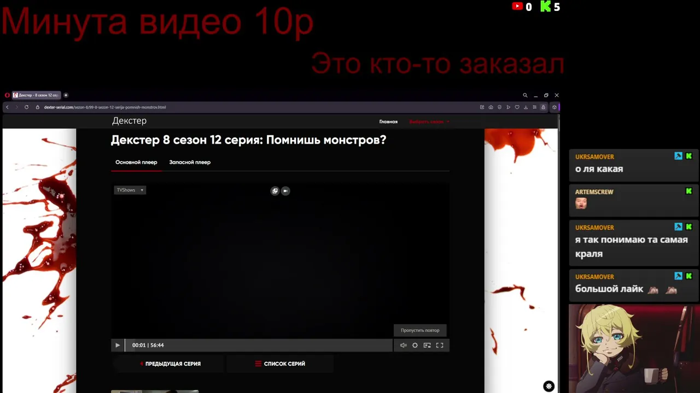Screen dimensions: 700x393
Task: Open the ad-blocker shield icon
Action: click(499, 107)
